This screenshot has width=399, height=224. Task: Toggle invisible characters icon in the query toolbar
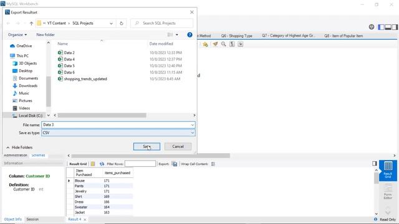[x=232, y=44]
